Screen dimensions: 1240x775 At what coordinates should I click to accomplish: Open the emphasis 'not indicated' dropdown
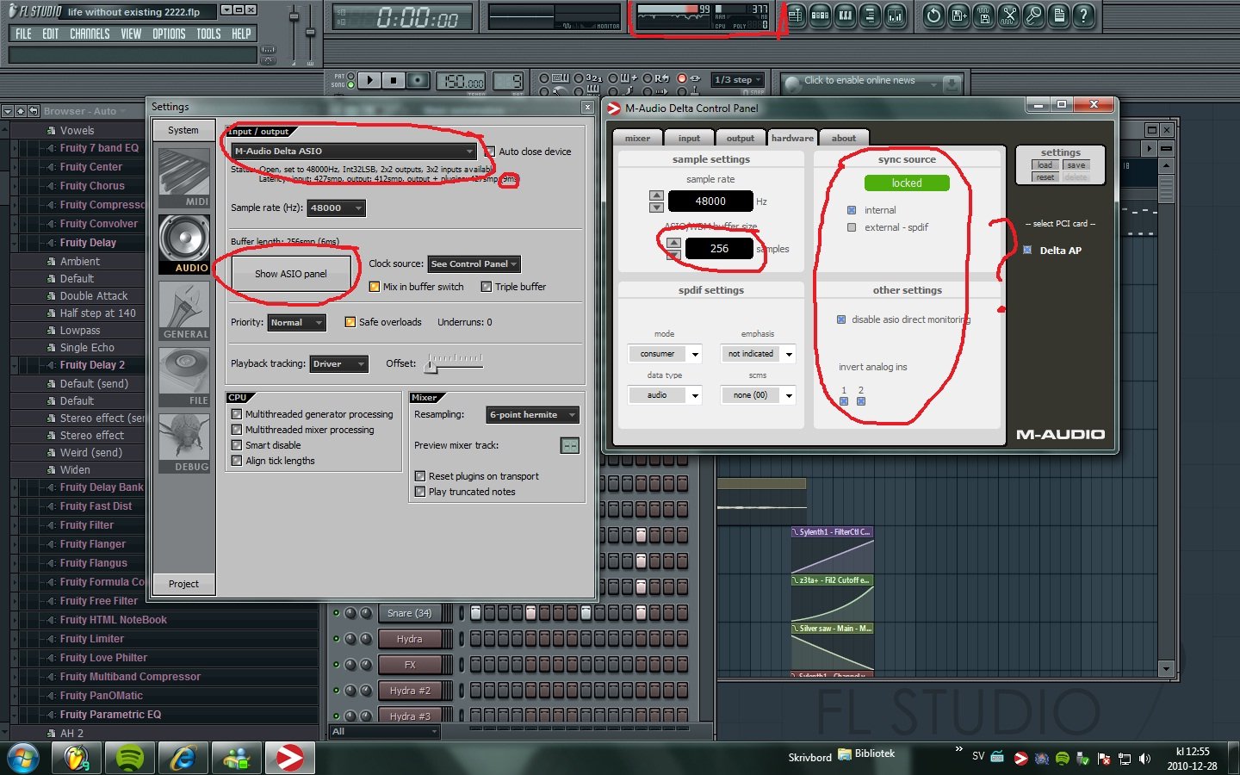758,354
